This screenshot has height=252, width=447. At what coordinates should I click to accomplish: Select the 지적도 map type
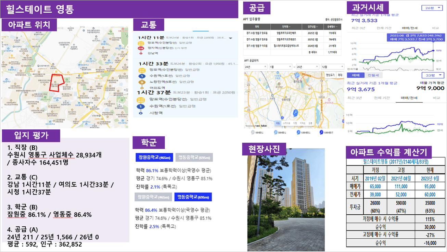pyautogui.click(x=303, y=123)
